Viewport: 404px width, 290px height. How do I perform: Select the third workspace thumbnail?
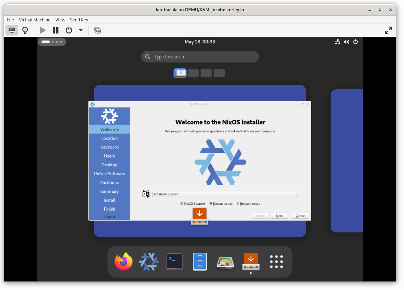206,73
